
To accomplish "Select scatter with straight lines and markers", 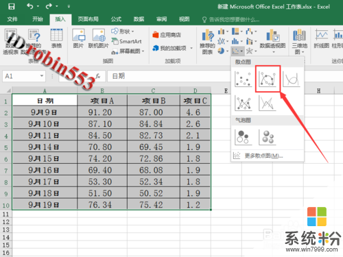I will pyautogui.click(x=244, y=103).
